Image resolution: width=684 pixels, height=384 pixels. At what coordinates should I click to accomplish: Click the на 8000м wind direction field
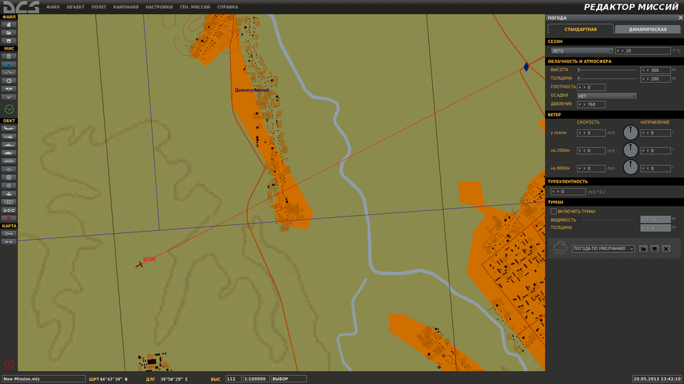tap(655, 168)
